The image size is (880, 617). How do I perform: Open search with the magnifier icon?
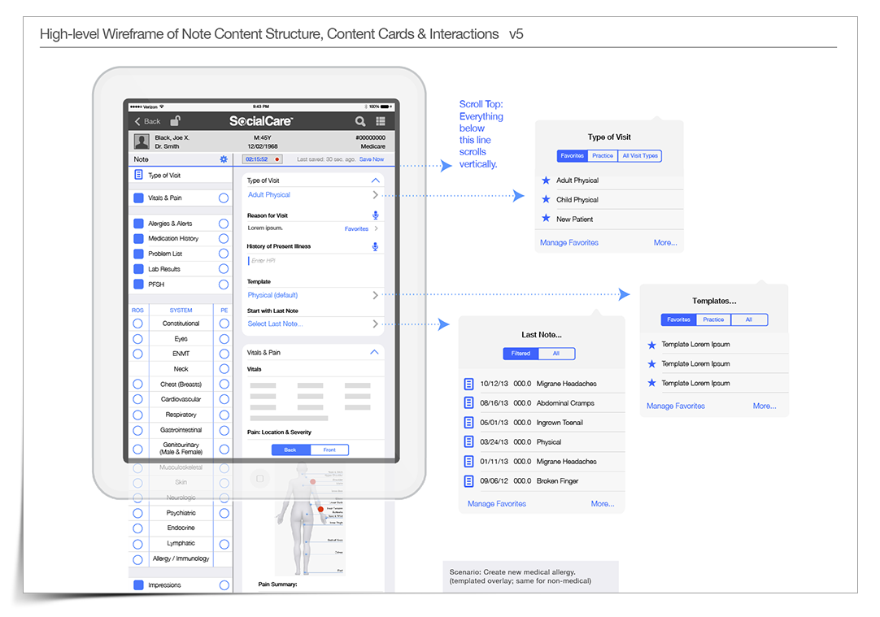point(360,121)
